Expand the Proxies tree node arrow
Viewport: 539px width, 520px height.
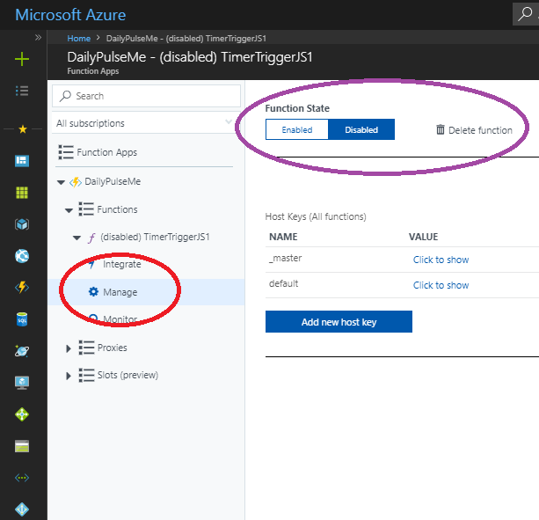point(69,348)
